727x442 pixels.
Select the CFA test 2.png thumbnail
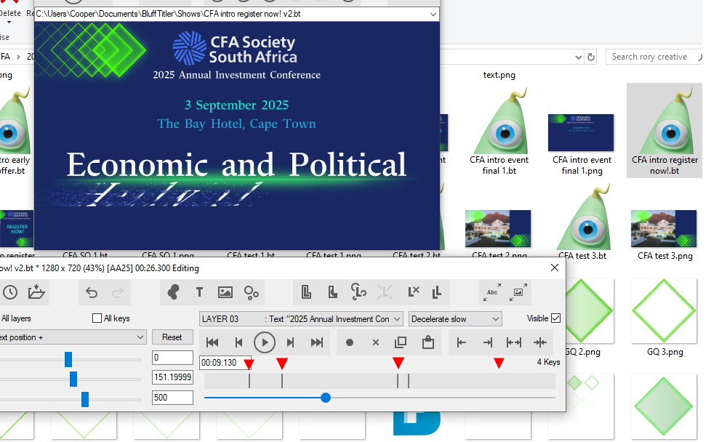pyautogui.click(x=499, y=229)
